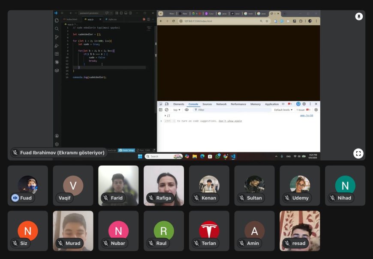Select resad's video tile

pos(300,231)
